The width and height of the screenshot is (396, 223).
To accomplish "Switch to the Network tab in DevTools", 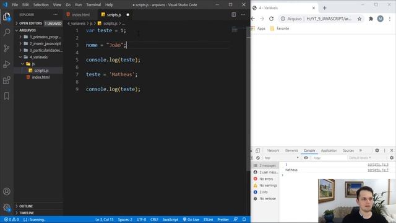I will (x=273, y=151).
